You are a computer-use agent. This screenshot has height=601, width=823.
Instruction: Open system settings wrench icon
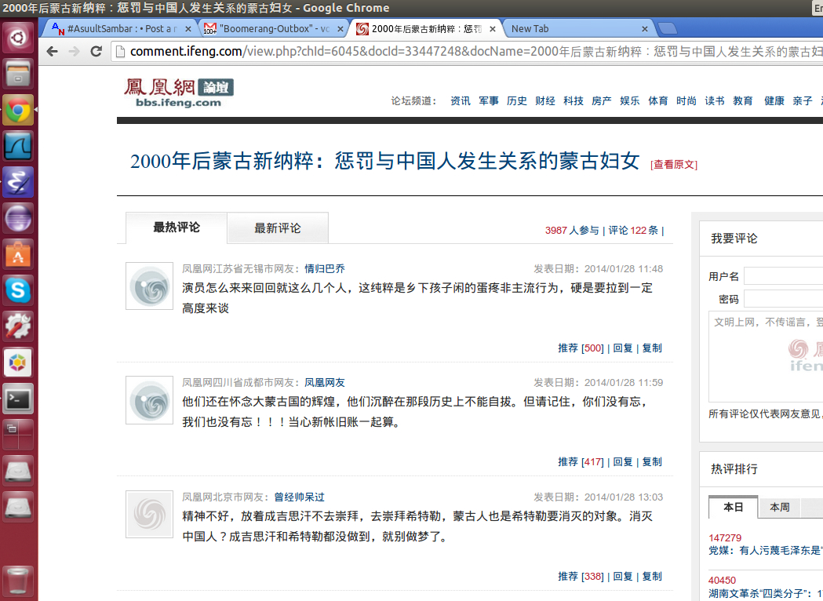[18, 326]
